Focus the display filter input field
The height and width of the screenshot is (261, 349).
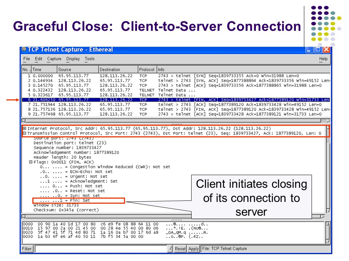click(x=101, y=249)
